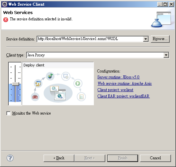Click the client deployment level slider thumb
This screenshot has height=167, width=176.
[x=15, y=84]
